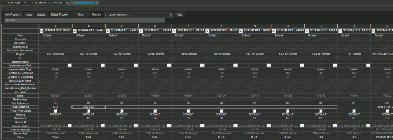The width and height of the screenshot is (393, 140).
Task: Expand column G schematic page entry
Action: (x=240, y=31)
